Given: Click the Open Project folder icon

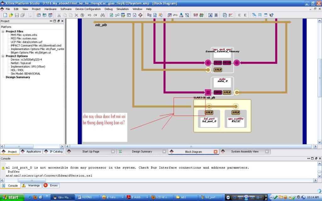Looking at the screenshot, I should (x=11, y=15).
